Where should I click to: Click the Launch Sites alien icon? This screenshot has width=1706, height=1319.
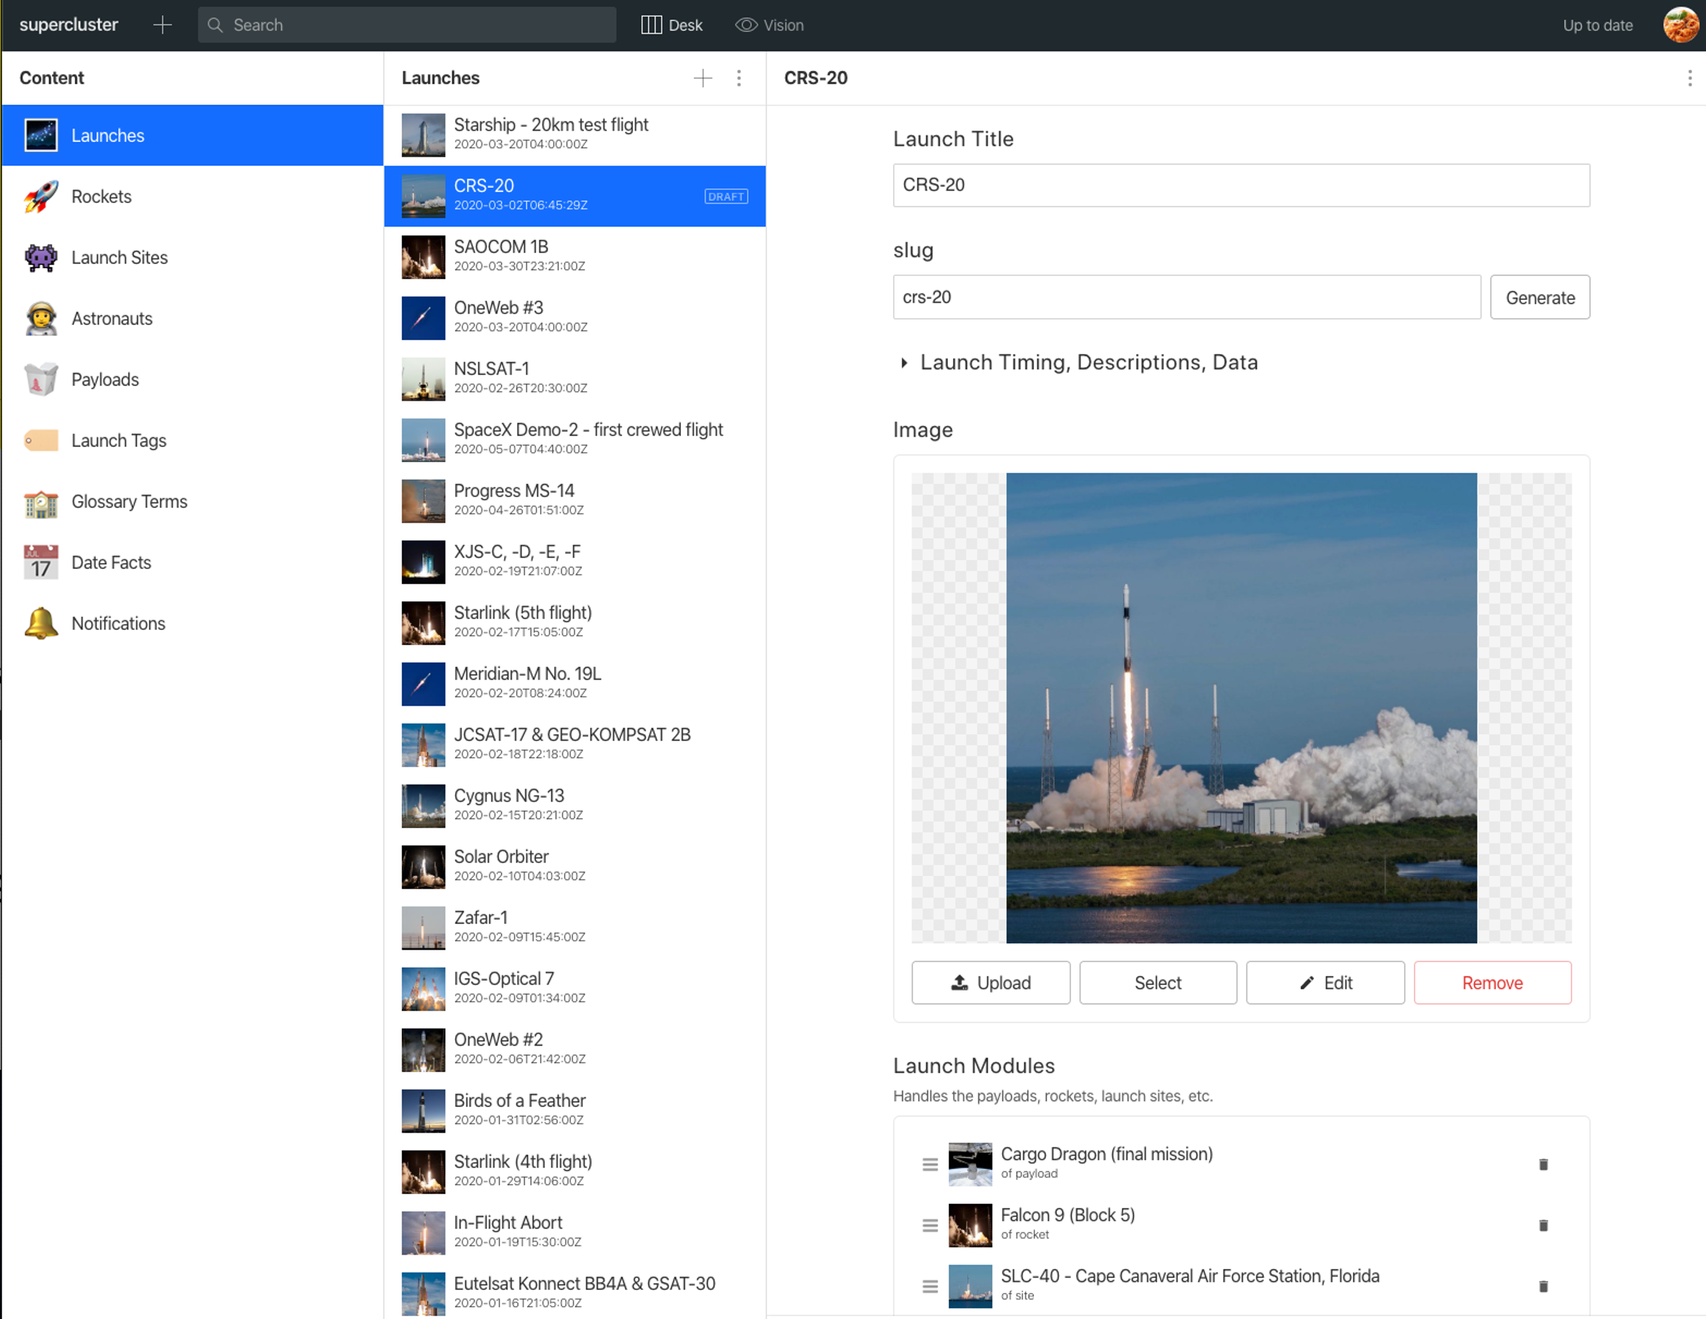coord(40,258)
